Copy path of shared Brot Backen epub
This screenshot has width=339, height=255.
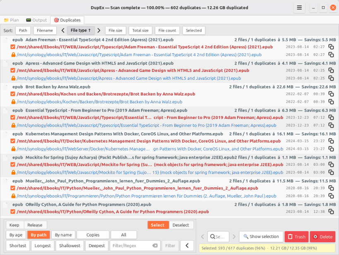pos(331,94)
